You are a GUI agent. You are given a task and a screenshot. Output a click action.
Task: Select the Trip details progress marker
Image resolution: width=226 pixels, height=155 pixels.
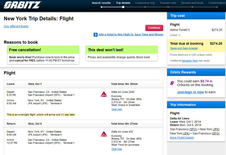(x=123, y=7)
